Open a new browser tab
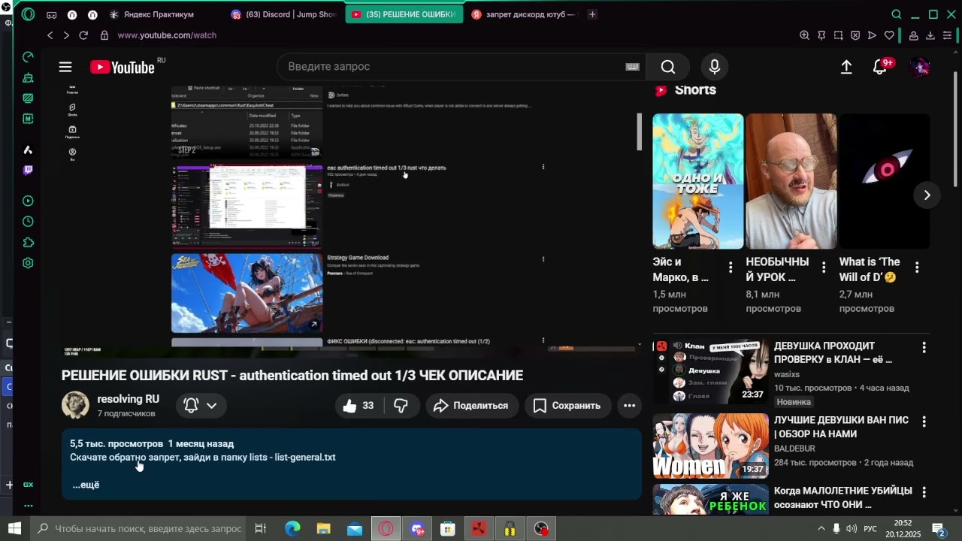 click(592, 14)
